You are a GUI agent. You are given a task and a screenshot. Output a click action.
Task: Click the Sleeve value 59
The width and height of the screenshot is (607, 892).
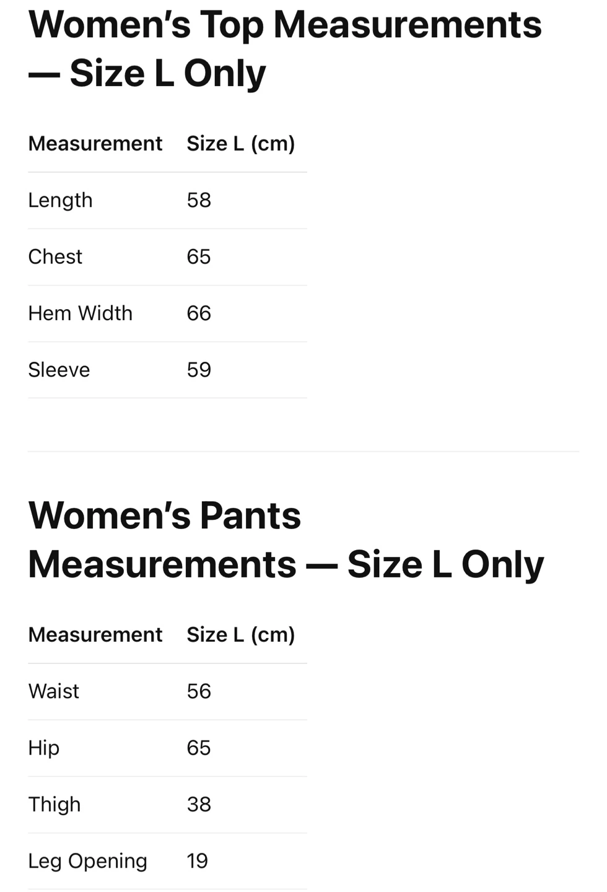pos(199,370)
